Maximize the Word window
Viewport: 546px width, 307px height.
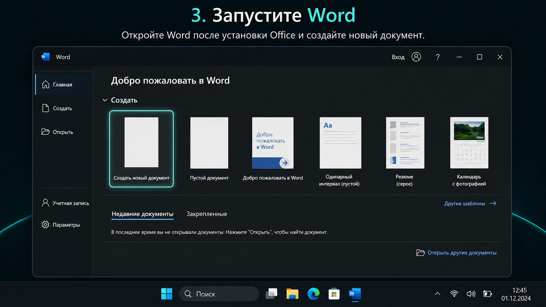coord(479,57)
